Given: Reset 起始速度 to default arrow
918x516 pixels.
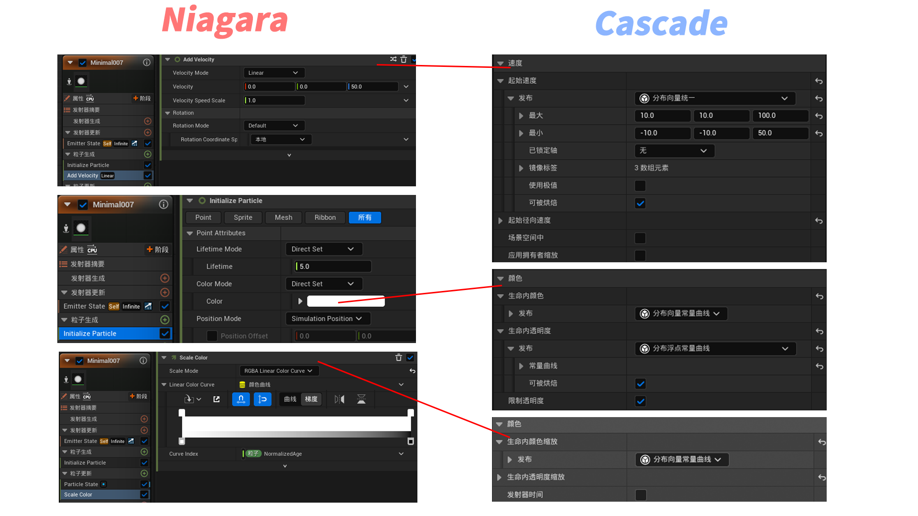Looking at the screenshot, I should click(819, 81).
